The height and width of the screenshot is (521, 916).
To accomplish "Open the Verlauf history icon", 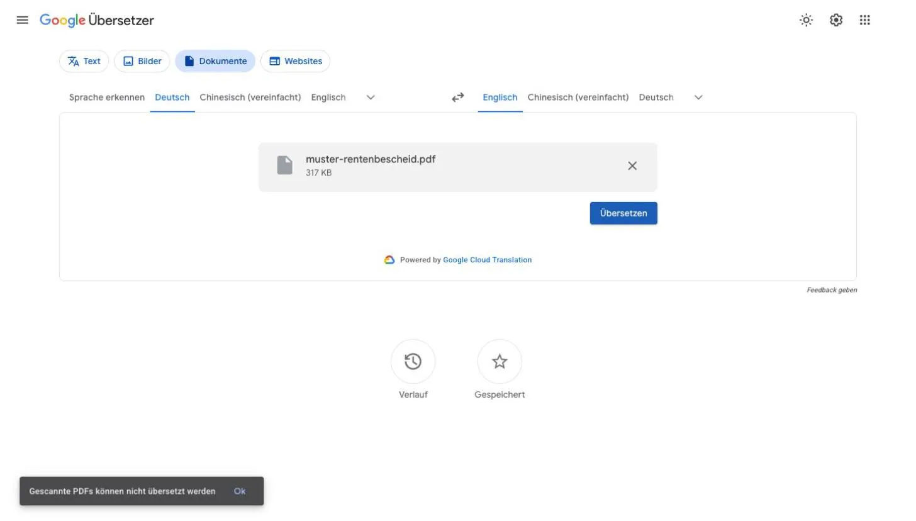I will coord(413,362).
